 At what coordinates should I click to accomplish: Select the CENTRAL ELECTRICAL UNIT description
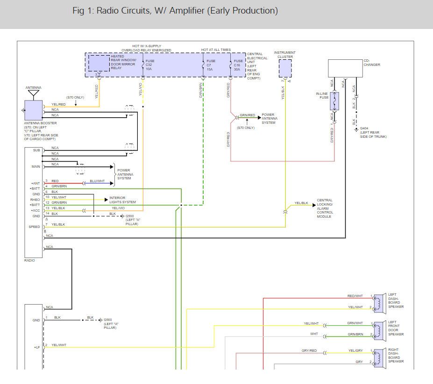(257, 66)
